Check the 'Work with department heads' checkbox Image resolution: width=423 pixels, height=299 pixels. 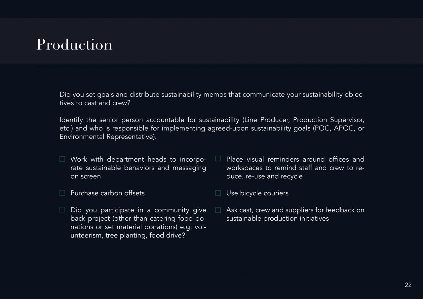point(62,159)
